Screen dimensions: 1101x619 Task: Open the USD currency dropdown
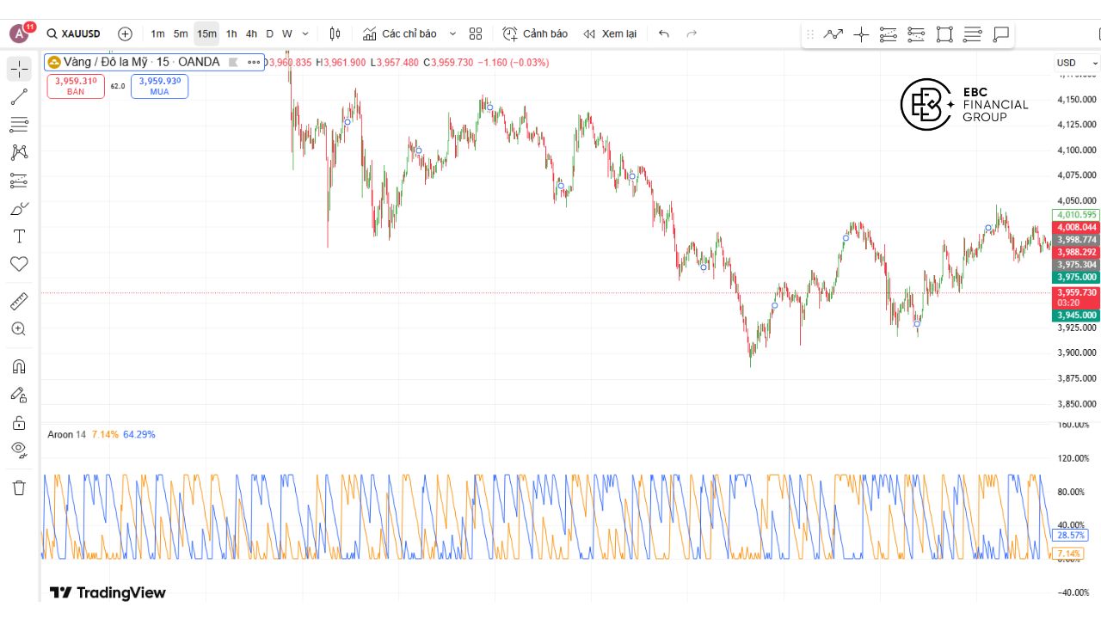[1076, 63]
